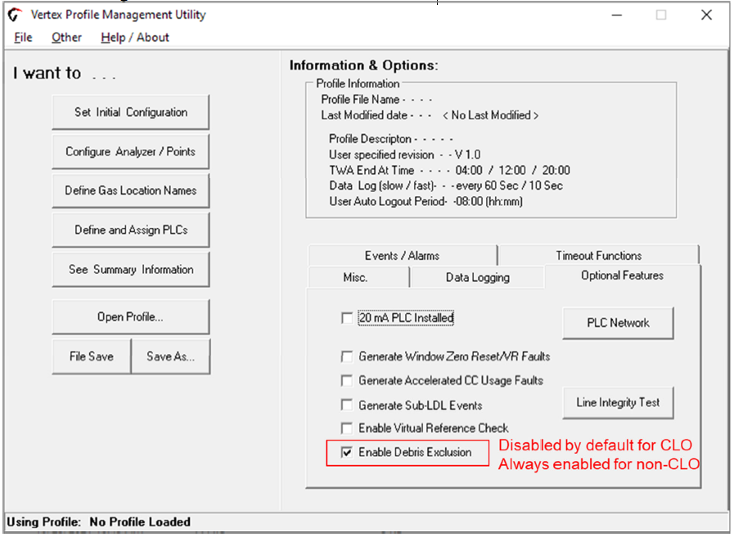734x537 pixels.
Task: Switch to the Events / Alarms tab
Action: coord(402,255)
